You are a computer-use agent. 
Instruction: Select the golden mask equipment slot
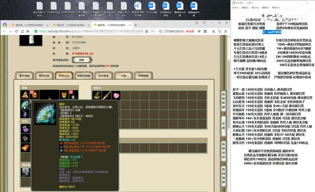pyautogui.click(x=64, y=95)
